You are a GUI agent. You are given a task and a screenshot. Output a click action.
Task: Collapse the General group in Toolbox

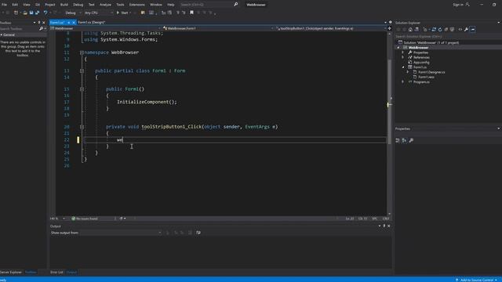point(2,34)
